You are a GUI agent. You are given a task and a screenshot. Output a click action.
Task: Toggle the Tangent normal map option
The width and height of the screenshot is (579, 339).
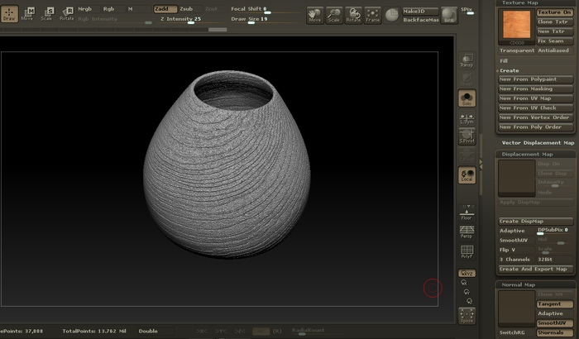click(x=555, y=304)
